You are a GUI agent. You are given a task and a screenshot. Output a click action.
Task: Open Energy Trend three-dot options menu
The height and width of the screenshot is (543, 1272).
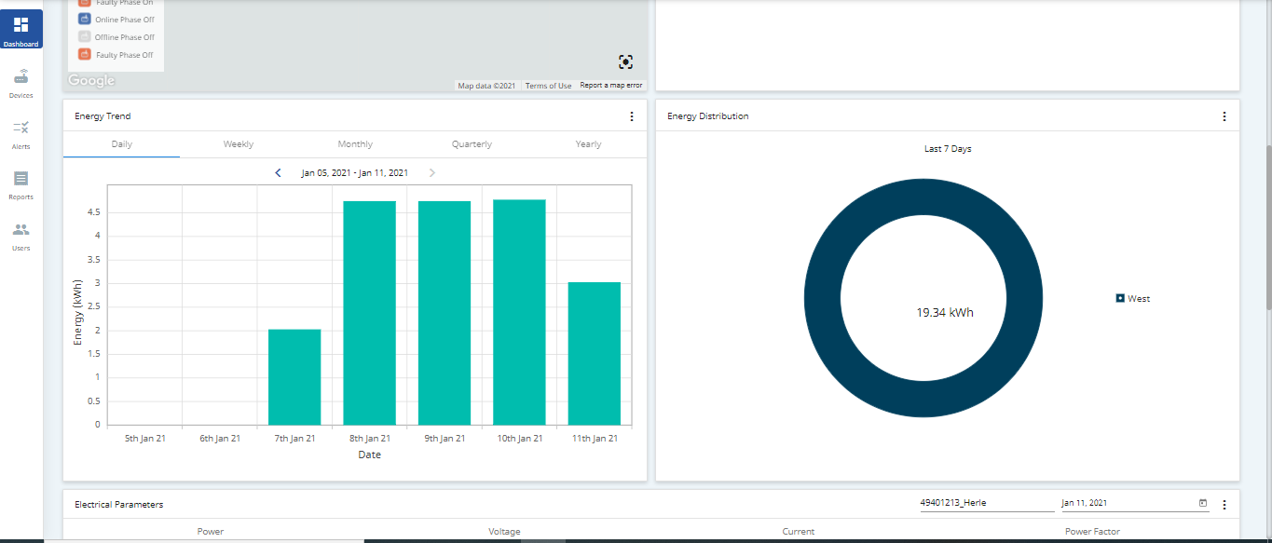631,116
